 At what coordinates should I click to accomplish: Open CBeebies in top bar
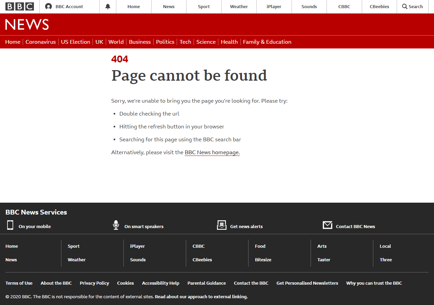coord(379,6)
